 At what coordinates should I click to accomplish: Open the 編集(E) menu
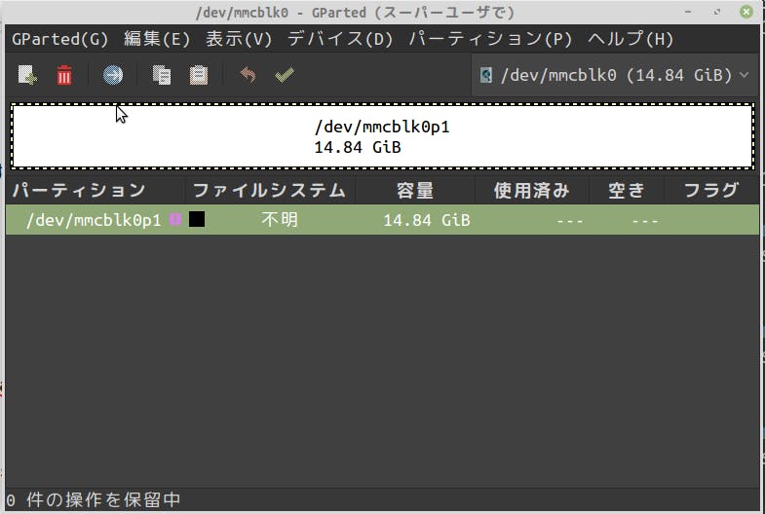157,39
